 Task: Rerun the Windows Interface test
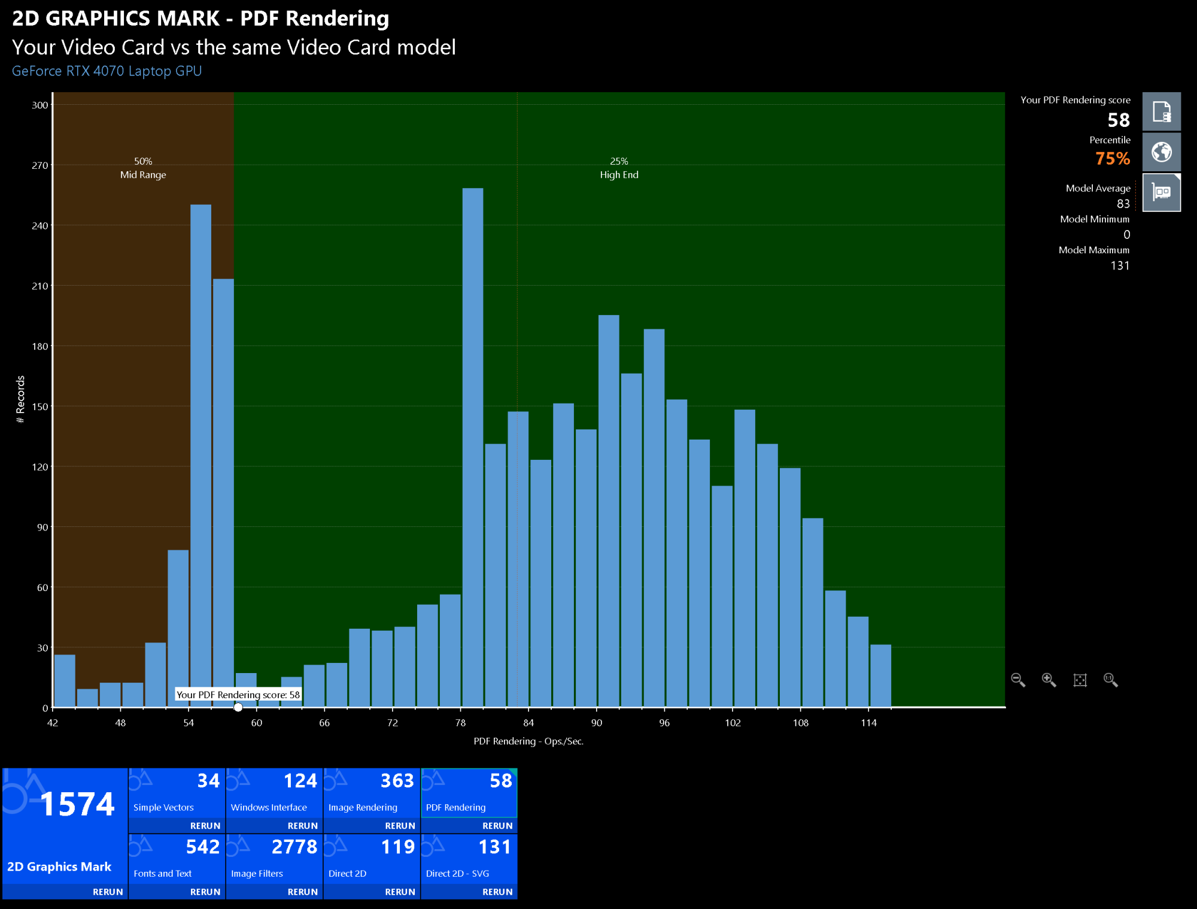click(x=303, y=826)
